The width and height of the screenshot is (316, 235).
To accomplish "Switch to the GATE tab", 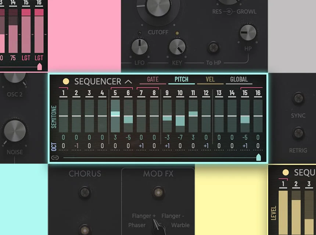I will point(152,79).
